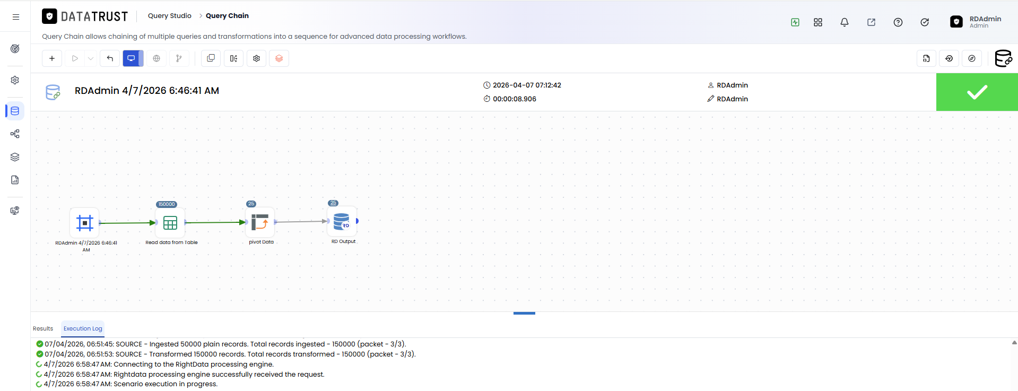Image resolution: width=1018 pixels, height=391 pixels.
Task: Go to Query Studio breadcrumb
Action: [170, 16]
